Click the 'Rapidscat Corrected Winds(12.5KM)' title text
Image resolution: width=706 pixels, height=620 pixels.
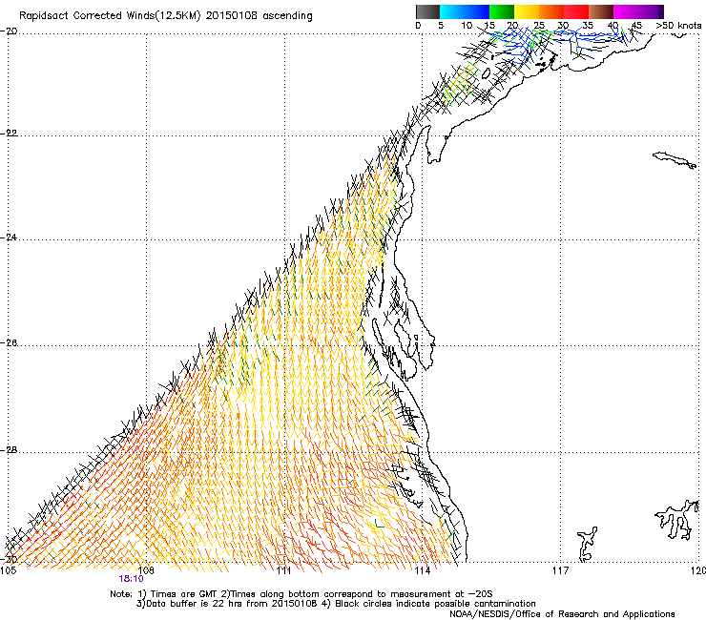click(110, 16)
